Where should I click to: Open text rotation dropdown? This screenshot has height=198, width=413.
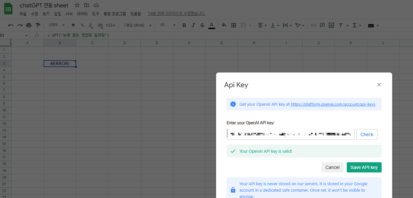[x=300, y=25]
